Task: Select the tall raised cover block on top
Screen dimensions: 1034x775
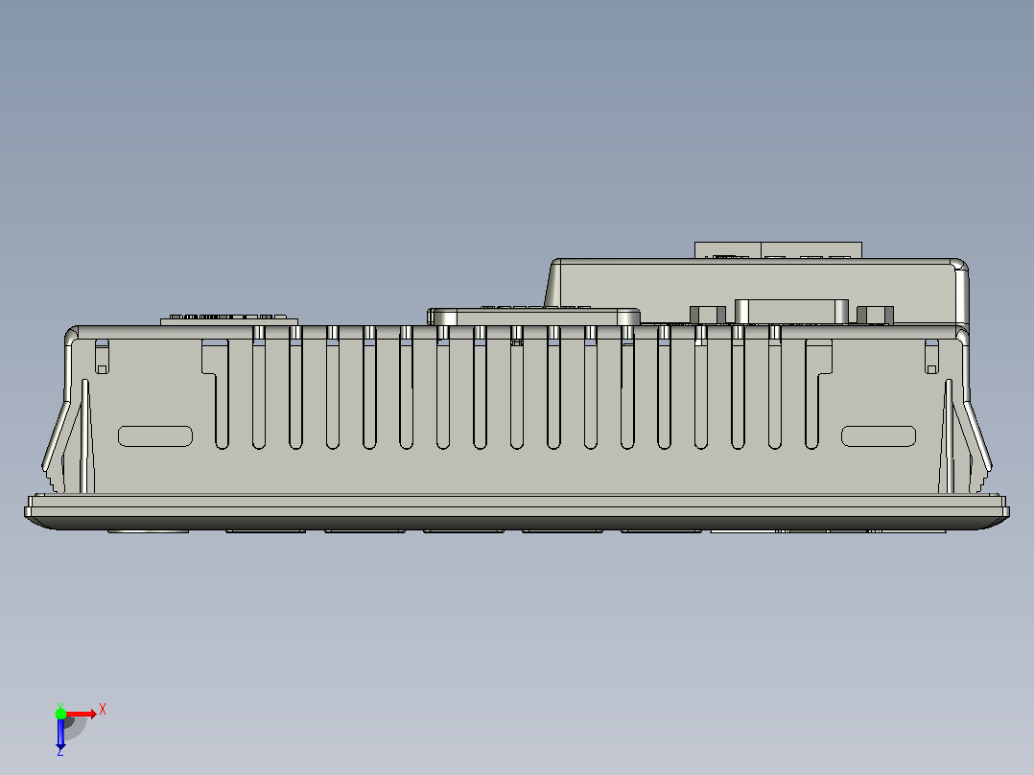Action: pyautogui.click(x=757, y=291)
